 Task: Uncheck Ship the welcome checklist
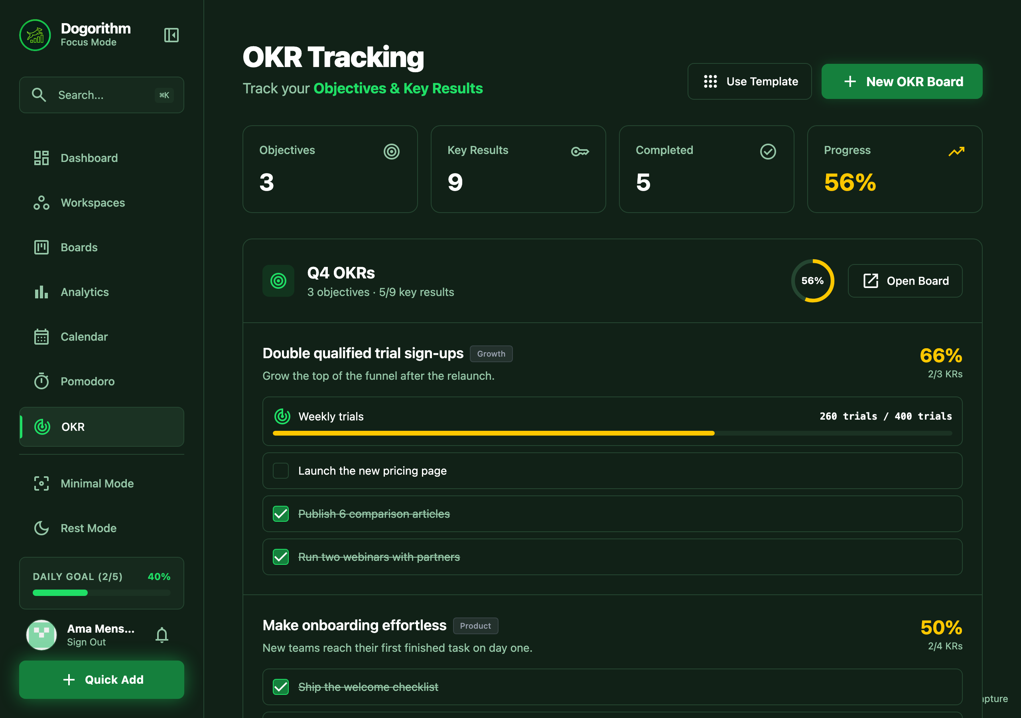pyautogui.click(x=281, y=687)
